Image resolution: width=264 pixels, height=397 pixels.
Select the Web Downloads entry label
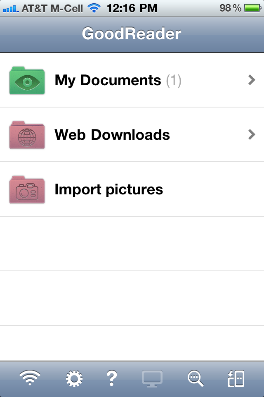pos(112,135)
